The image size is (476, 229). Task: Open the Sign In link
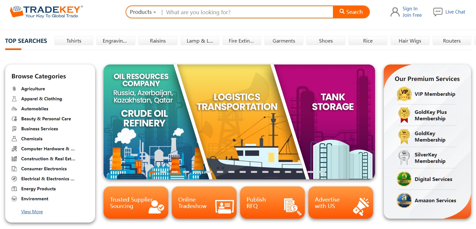[x=410, y=9]
